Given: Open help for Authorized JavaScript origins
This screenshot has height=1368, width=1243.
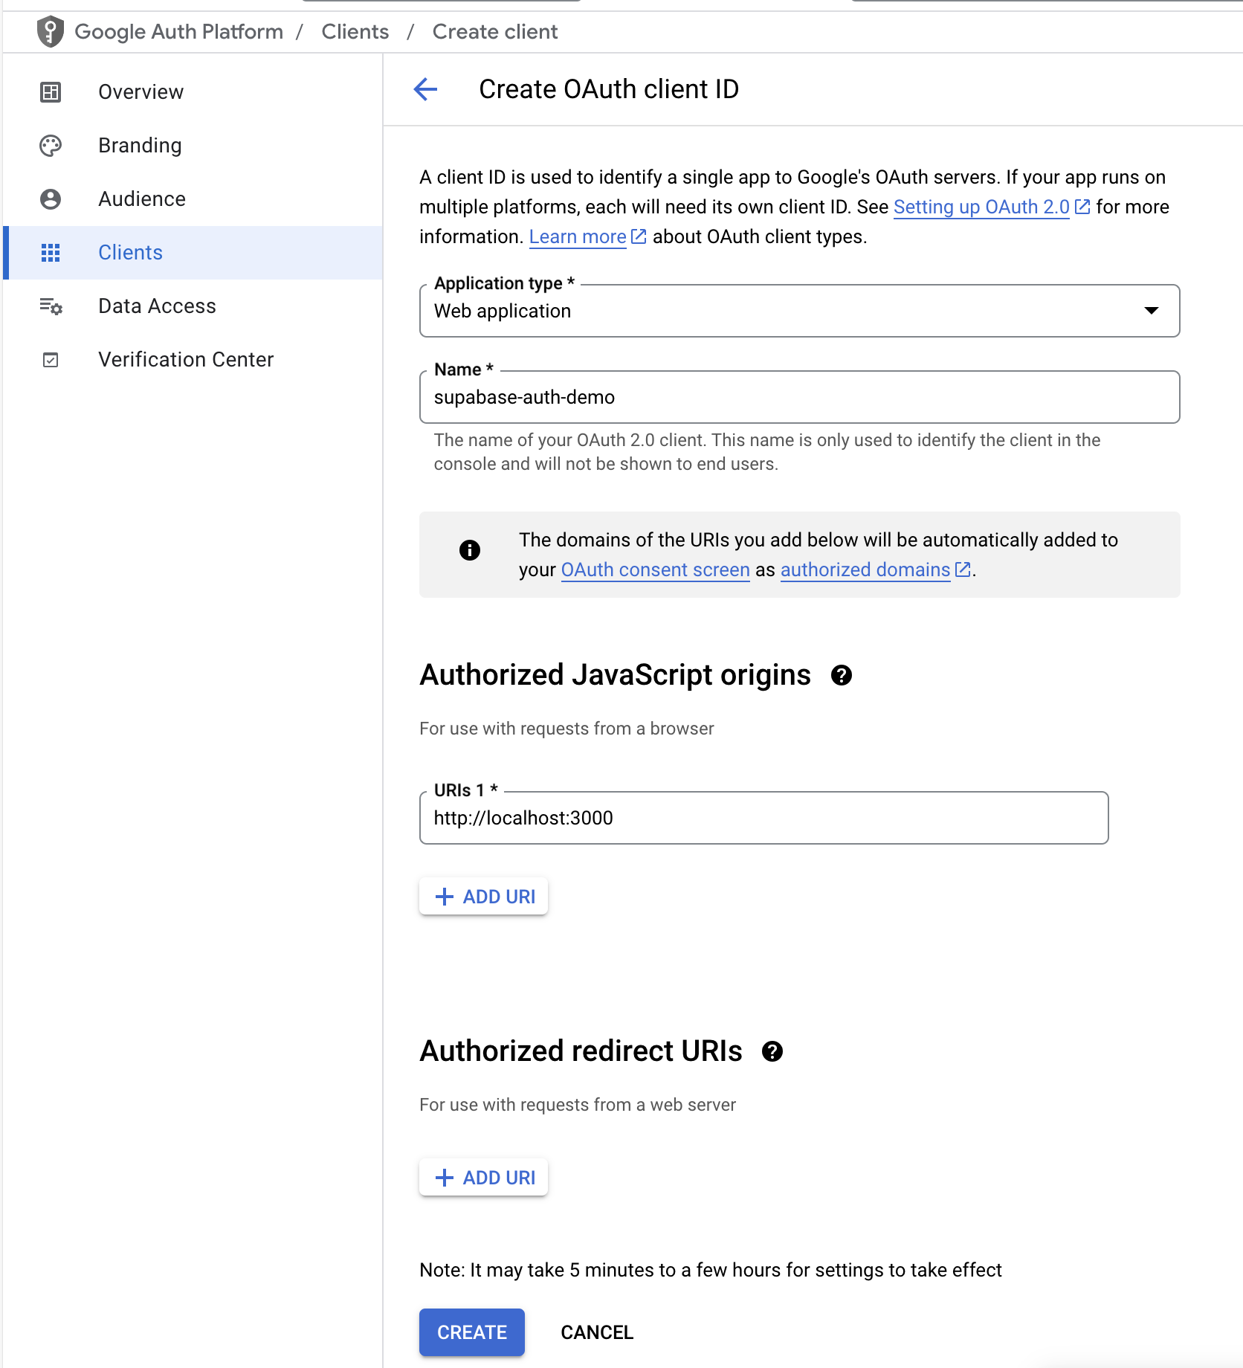Looking at the screenshot, I should (842, 675).
